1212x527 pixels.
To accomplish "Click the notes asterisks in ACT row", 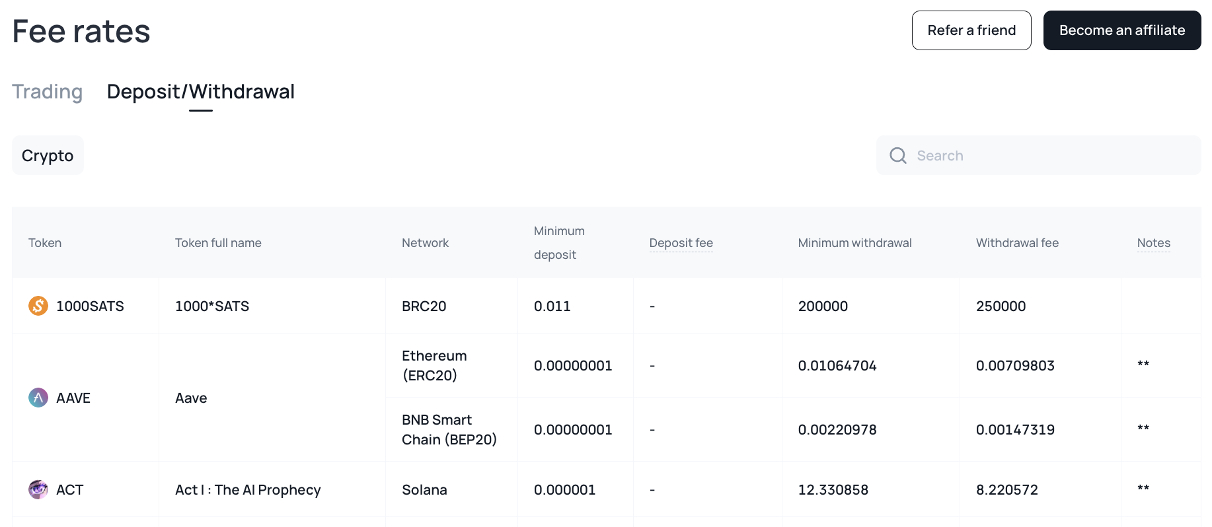I will click(1143, 489).
